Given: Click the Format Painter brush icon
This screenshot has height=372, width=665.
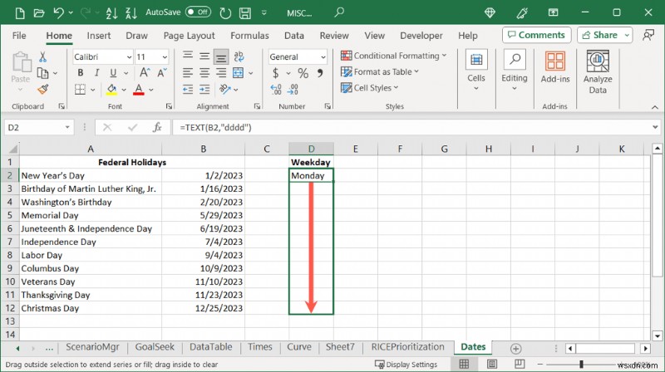Looking at the screenshot, I should [43, 90].
